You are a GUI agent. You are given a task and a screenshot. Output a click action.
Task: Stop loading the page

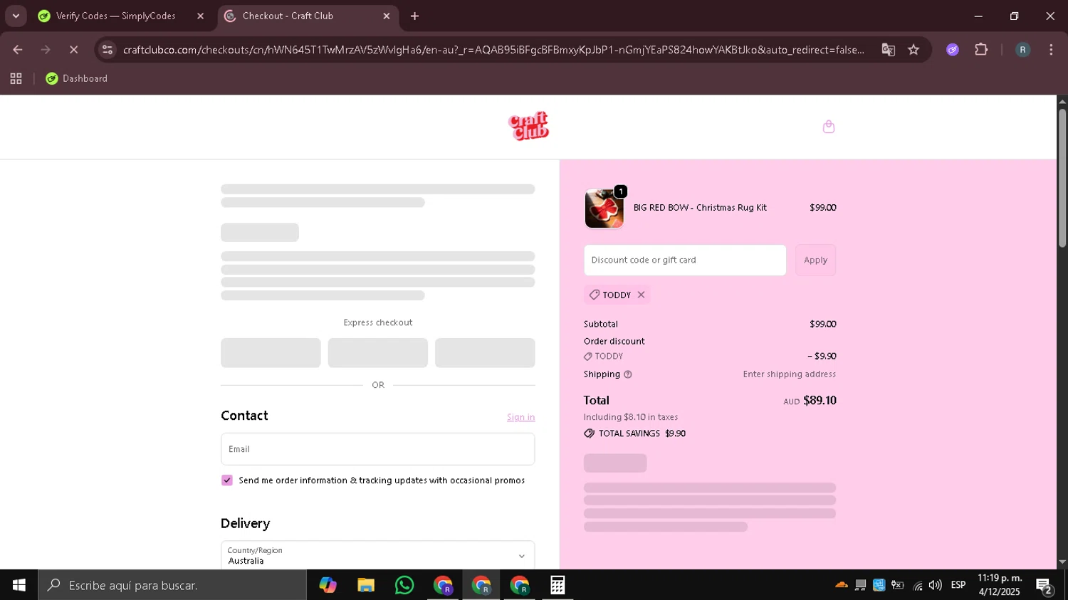73,50
